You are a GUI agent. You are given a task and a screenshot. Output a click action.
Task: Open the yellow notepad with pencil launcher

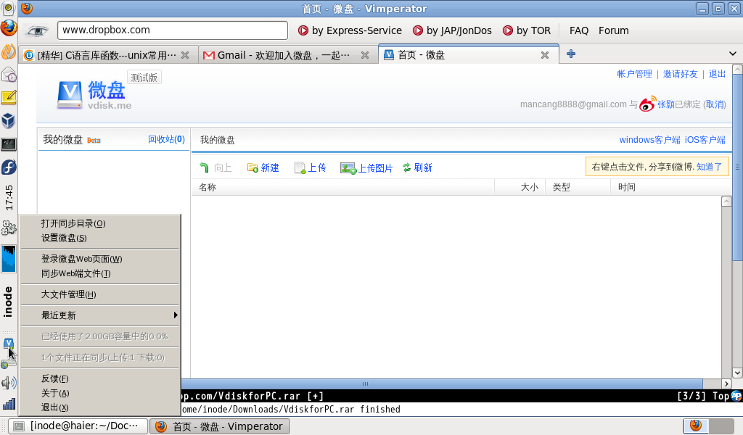click(9, 97)
